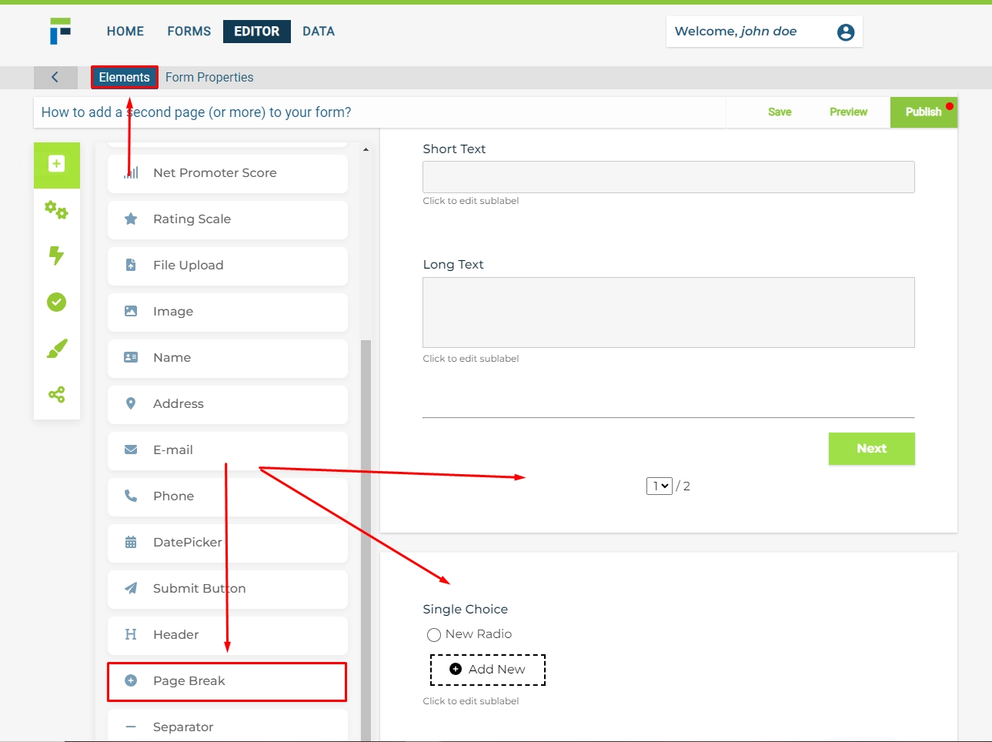Click the back chevron arrow

[55, 77]
